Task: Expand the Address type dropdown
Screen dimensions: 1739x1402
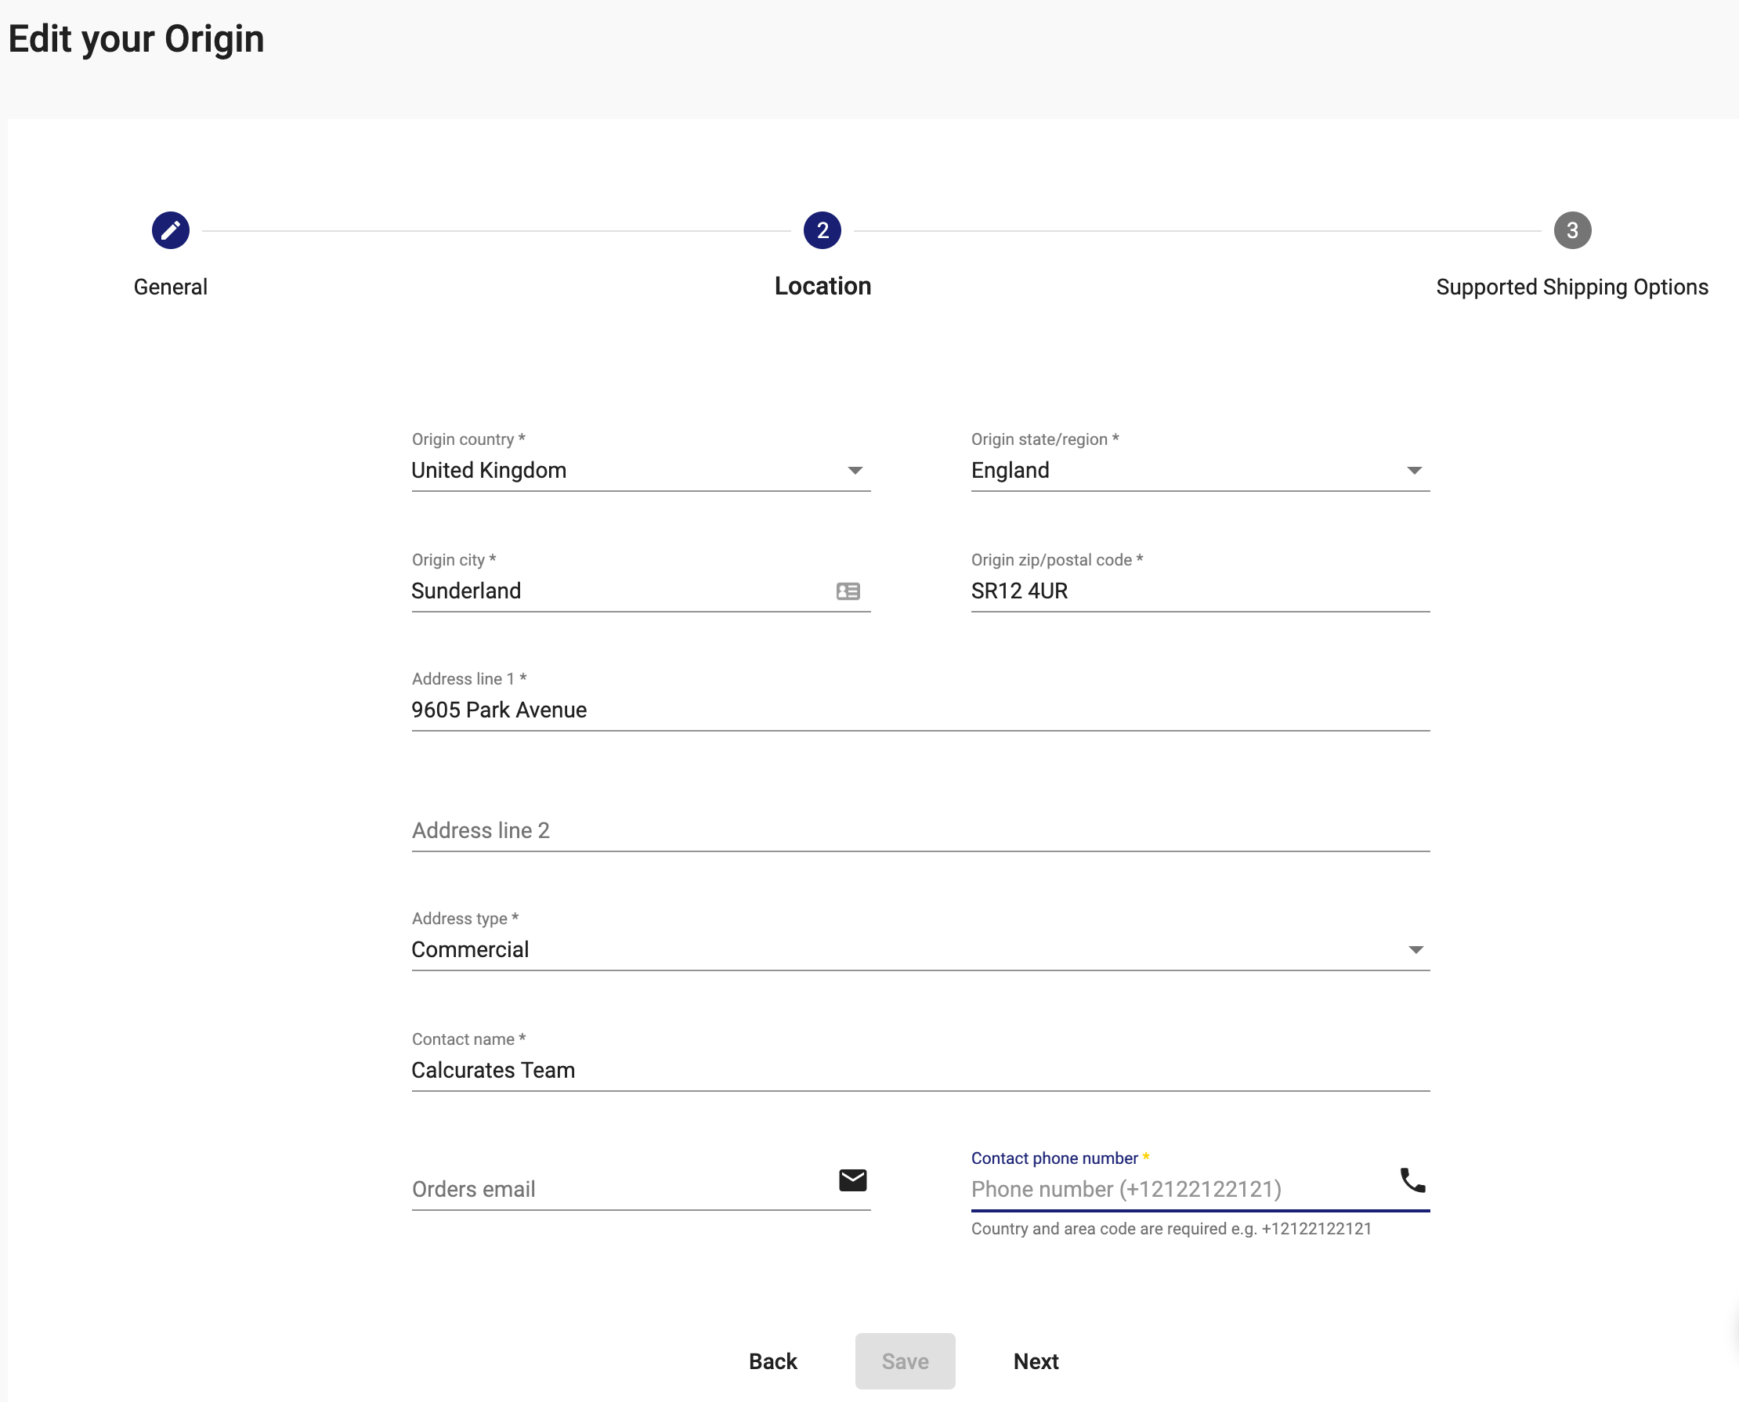Action: [920, 950]
